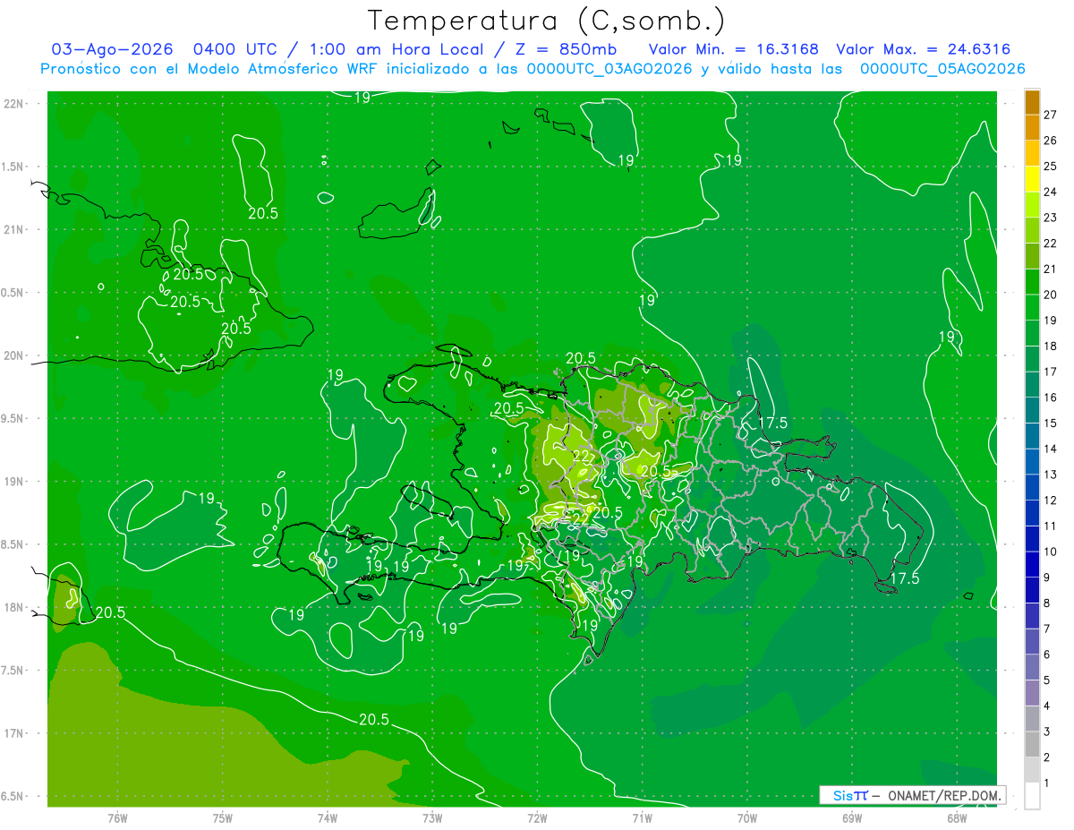Screen dimensions: 1074x830
Task: Click the "18N" latitude axis label
Action: (x=13, y=607)
